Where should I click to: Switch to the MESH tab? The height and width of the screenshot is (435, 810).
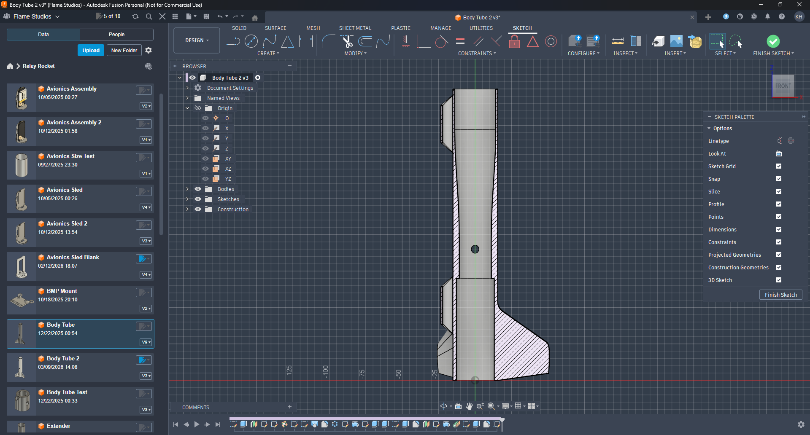click(313, 28)
